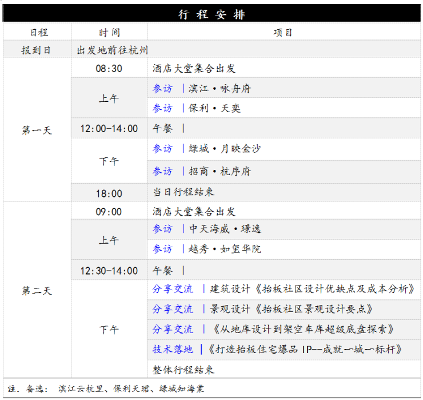
Task: Click the 18:00 time cell
Action: point(109,193)
